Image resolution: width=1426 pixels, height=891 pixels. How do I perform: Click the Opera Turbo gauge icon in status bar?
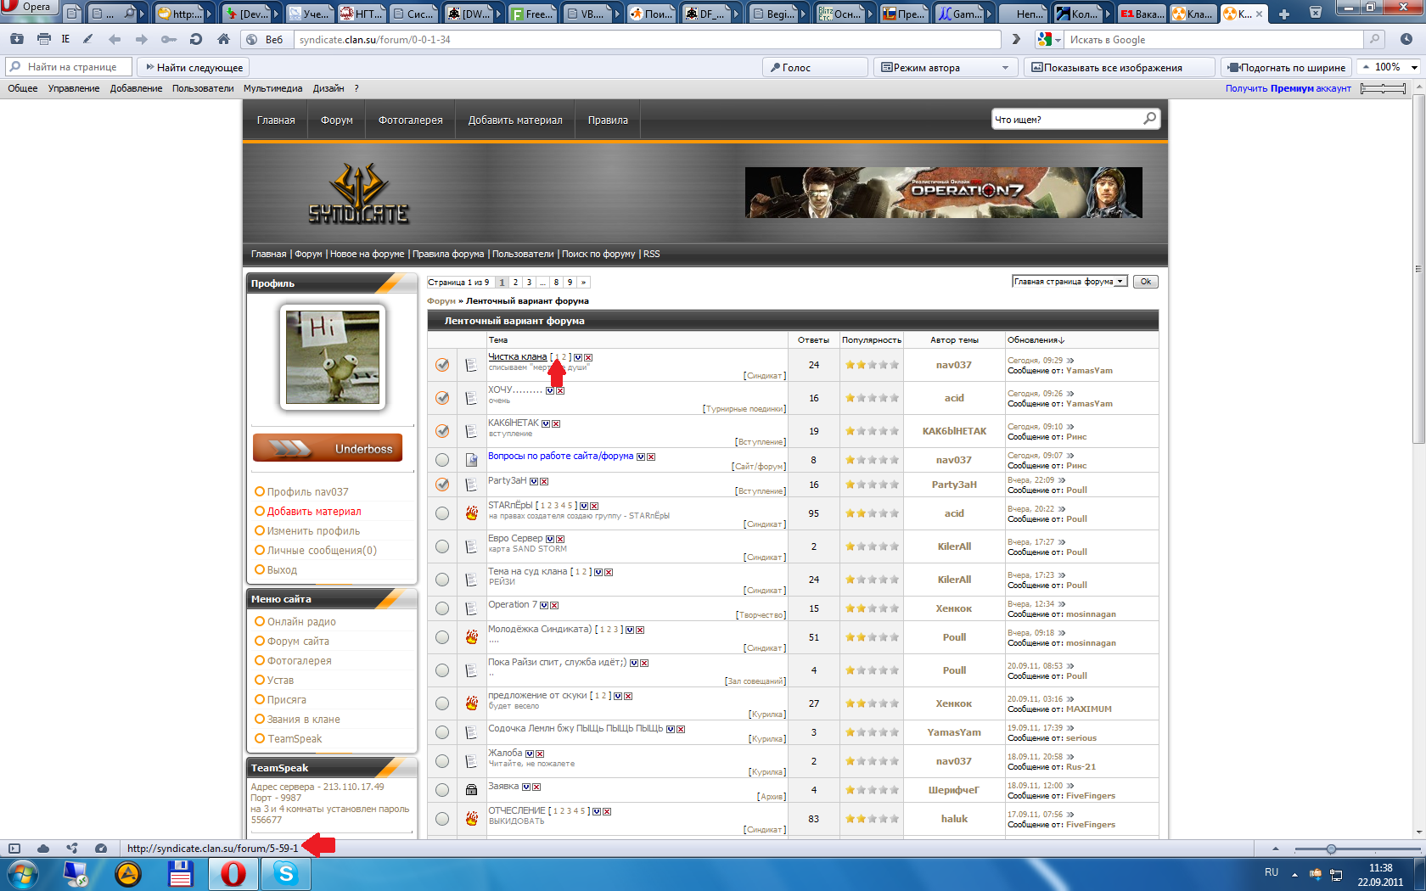101,848
